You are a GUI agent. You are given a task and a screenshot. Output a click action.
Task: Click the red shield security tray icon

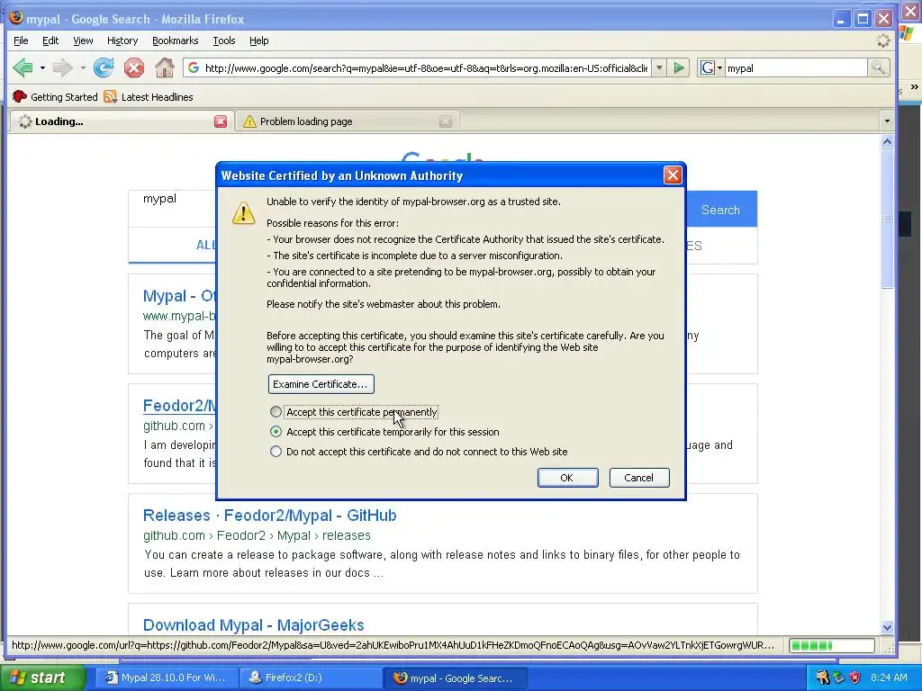pyautogui.click(x=855, y=678)
